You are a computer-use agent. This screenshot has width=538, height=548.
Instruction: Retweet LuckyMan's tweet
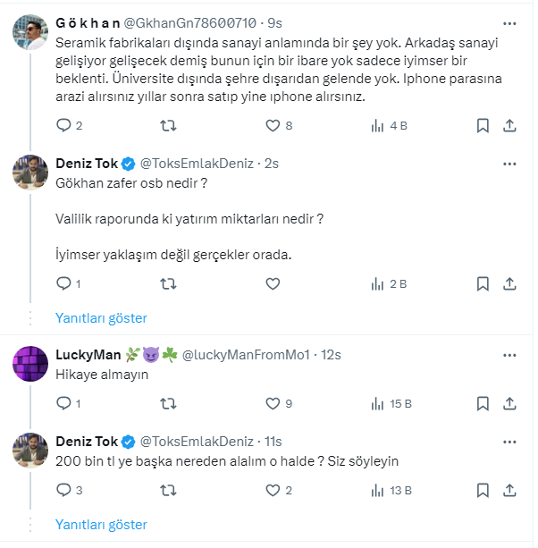167,404
